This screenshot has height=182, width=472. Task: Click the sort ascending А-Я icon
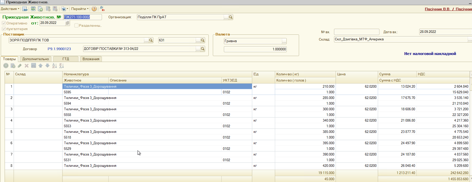[x=54, y=66]
